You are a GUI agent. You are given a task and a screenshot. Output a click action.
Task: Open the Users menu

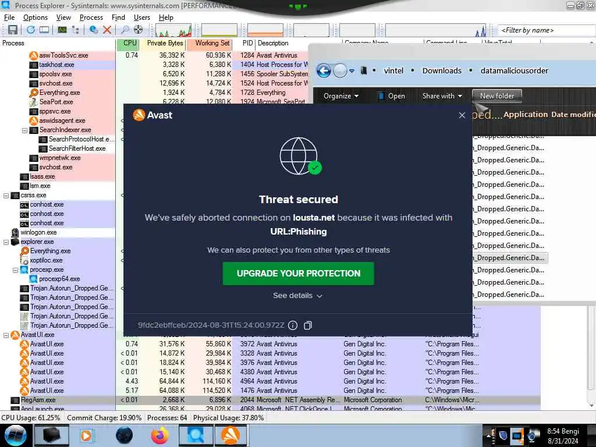142,17
